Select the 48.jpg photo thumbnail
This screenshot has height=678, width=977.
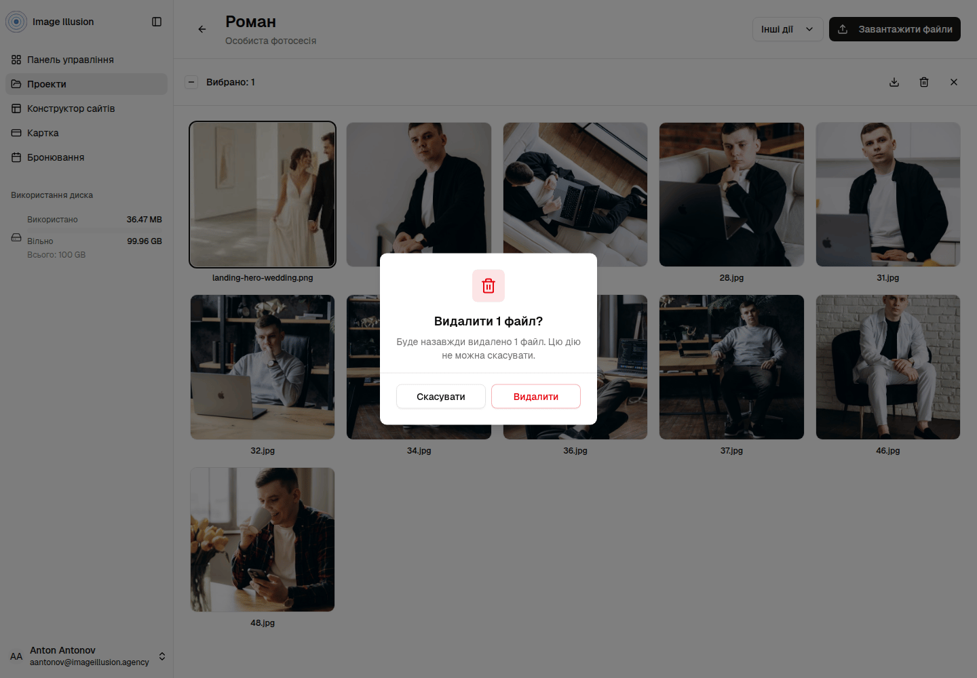[263, 540]
